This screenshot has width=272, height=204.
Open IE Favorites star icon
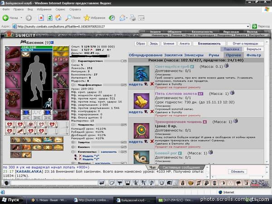click(x=87, y=18)
